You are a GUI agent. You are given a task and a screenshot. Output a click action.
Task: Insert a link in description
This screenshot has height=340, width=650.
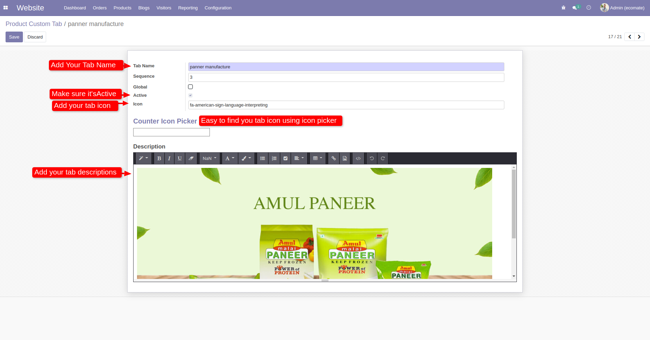tap(334, 159)
